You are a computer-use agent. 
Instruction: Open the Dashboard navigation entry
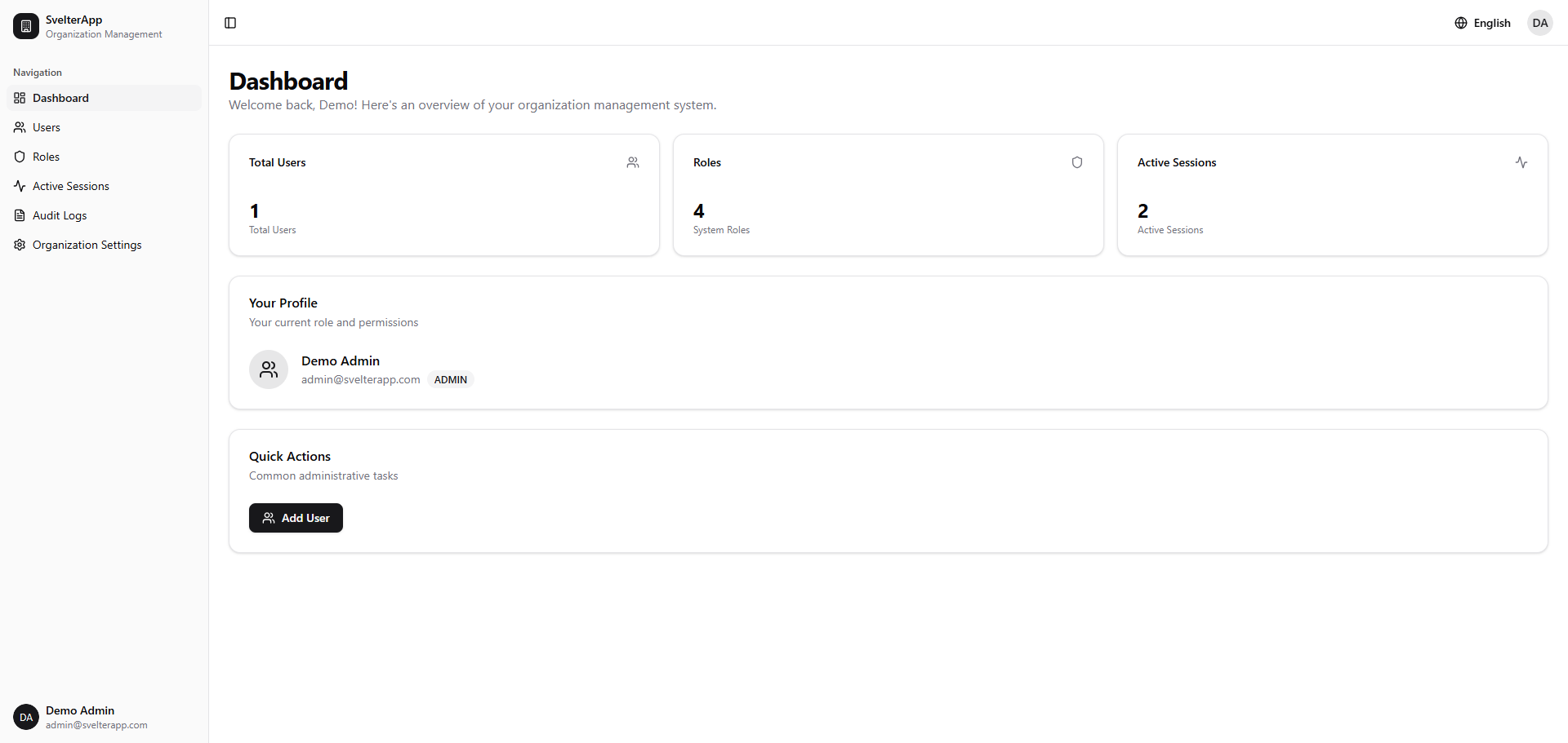coord(60,98)
